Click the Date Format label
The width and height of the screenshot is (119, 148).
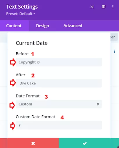click(x=28, y=96)
